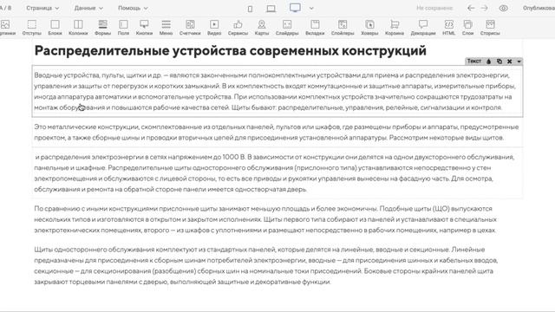
Task: Expand device preview chevron
Action: [311, 8]
